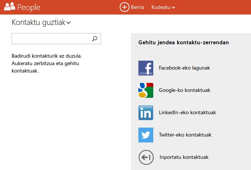Select LinkedIn-eko kontaktuak

[x=187, y=113]
